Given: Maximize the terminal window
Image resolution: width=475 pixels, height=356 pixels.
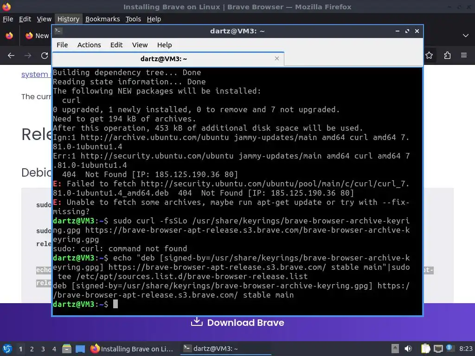Looking at the screenshot, I should point(407,31).
